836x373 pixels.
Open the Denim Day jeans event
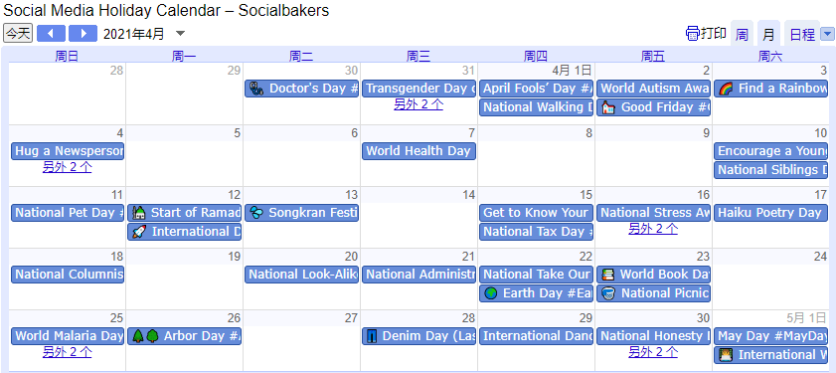click(x=418, y=336)
